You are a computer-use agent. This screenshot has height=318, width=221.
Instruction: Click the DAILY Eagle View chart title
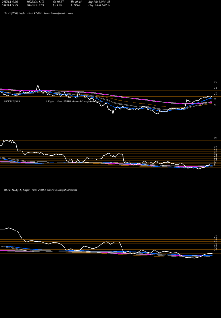click(x=38, y=13)
